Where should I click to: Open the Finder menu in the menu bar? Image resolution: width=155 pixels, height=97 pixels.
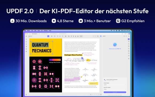point(28,31)
